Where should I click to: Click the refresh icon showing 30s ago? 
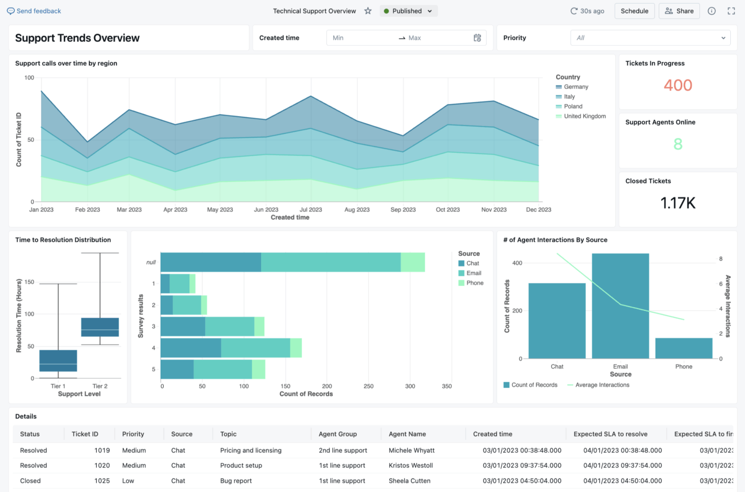(x=574, y=11)
